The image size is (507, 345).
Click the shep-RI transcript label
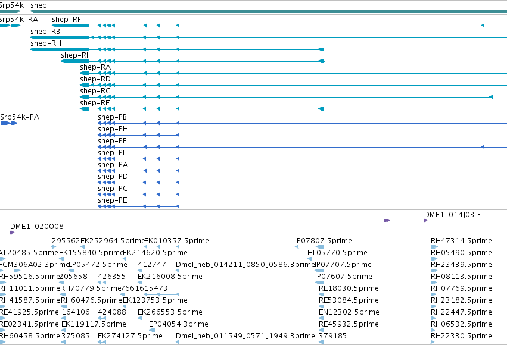[74, 55]
